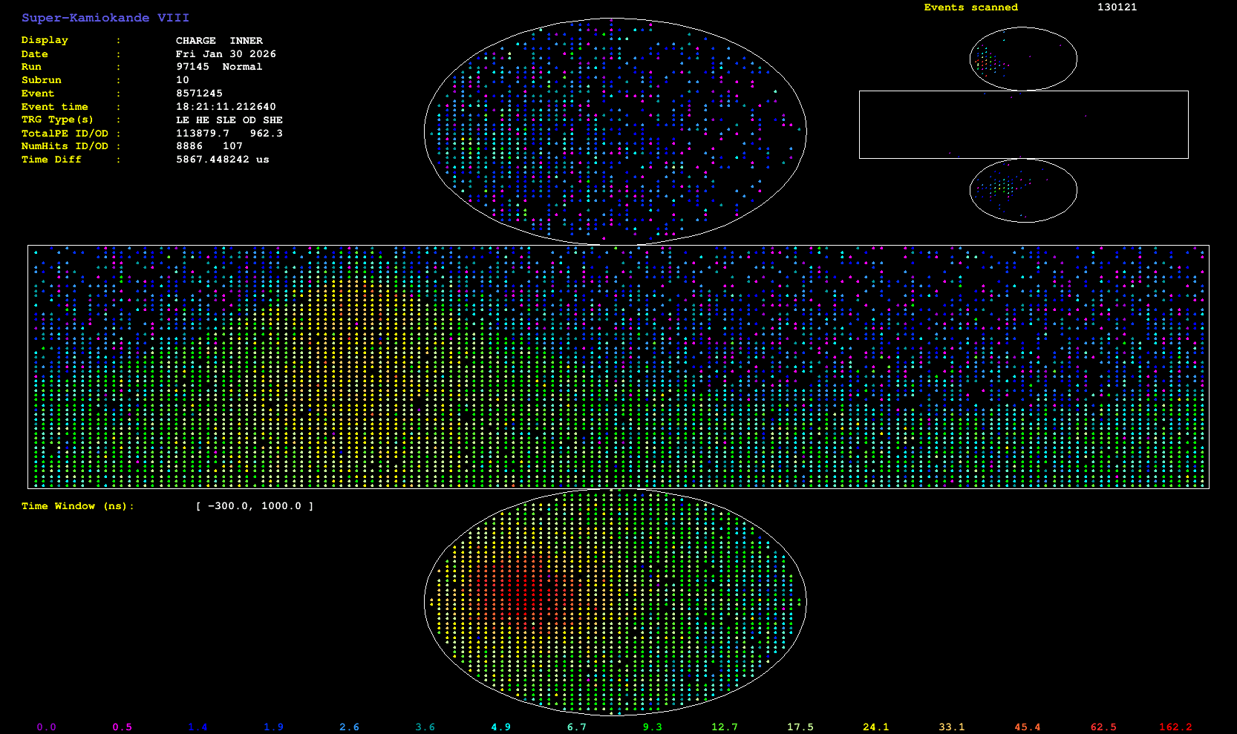Screen dimensions: 1237x734
Task: Click the TotalPE ID/OD label
Action: tap(65, 134)
